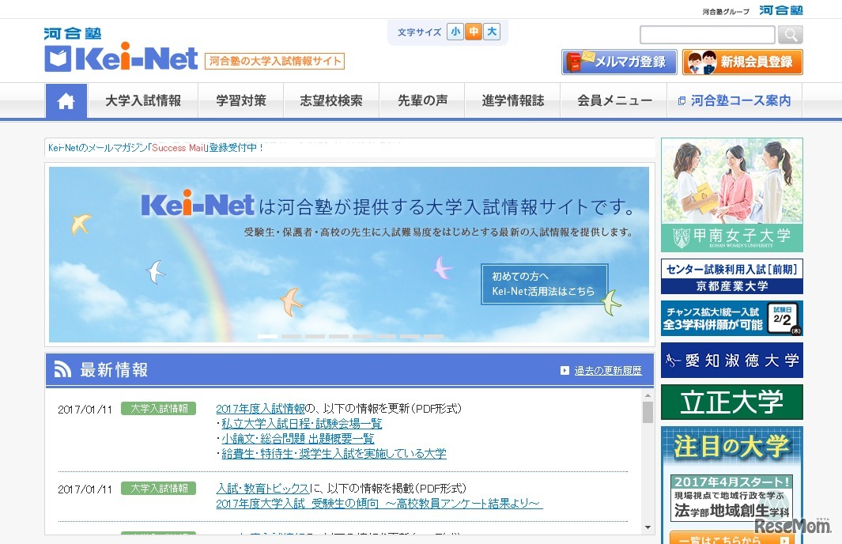842x544 pixels.
Task: Click the news list scrollbar up arrow
Action: tap(648, 395)
